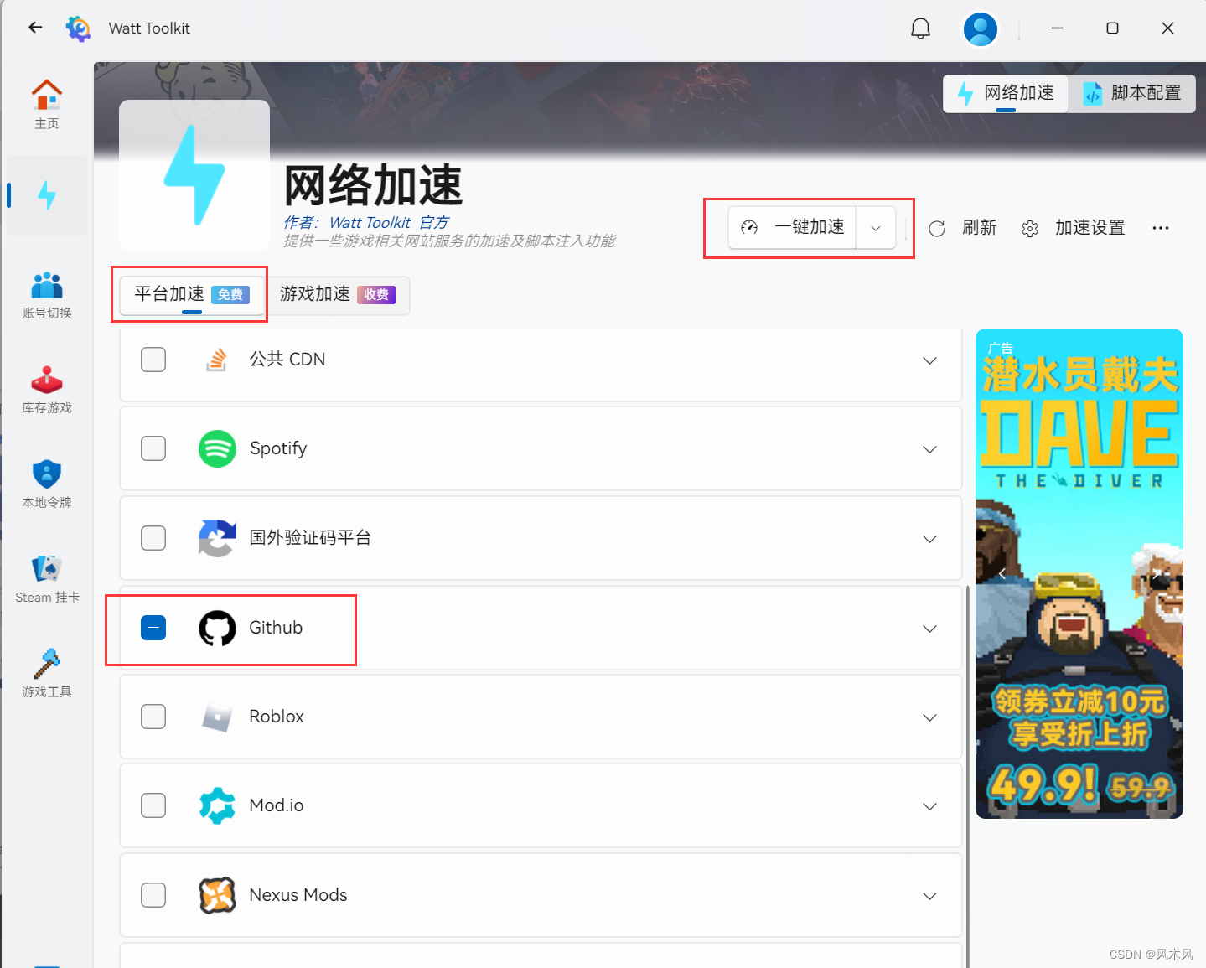Open Steam 挂卡 card idling
Screen dimensions: 1206x968
(47, 579)
